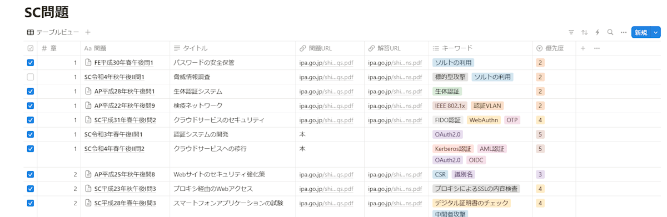
Task: Open the 優先度 column header menu
Action: click(554, 48)
